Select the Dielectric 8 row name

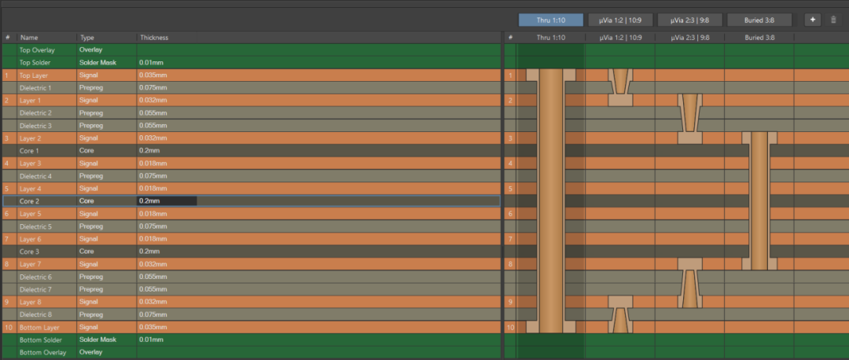(x=35, y=314)
